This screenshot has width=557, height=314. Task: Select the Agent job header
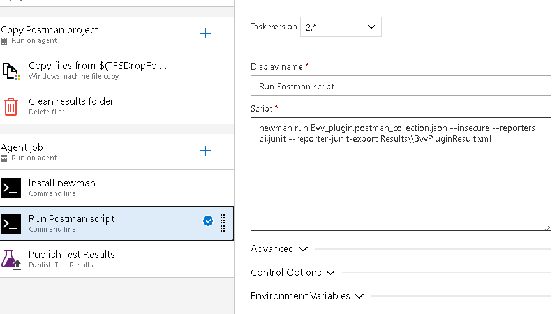pyautogui.click(x=117, y=152)
